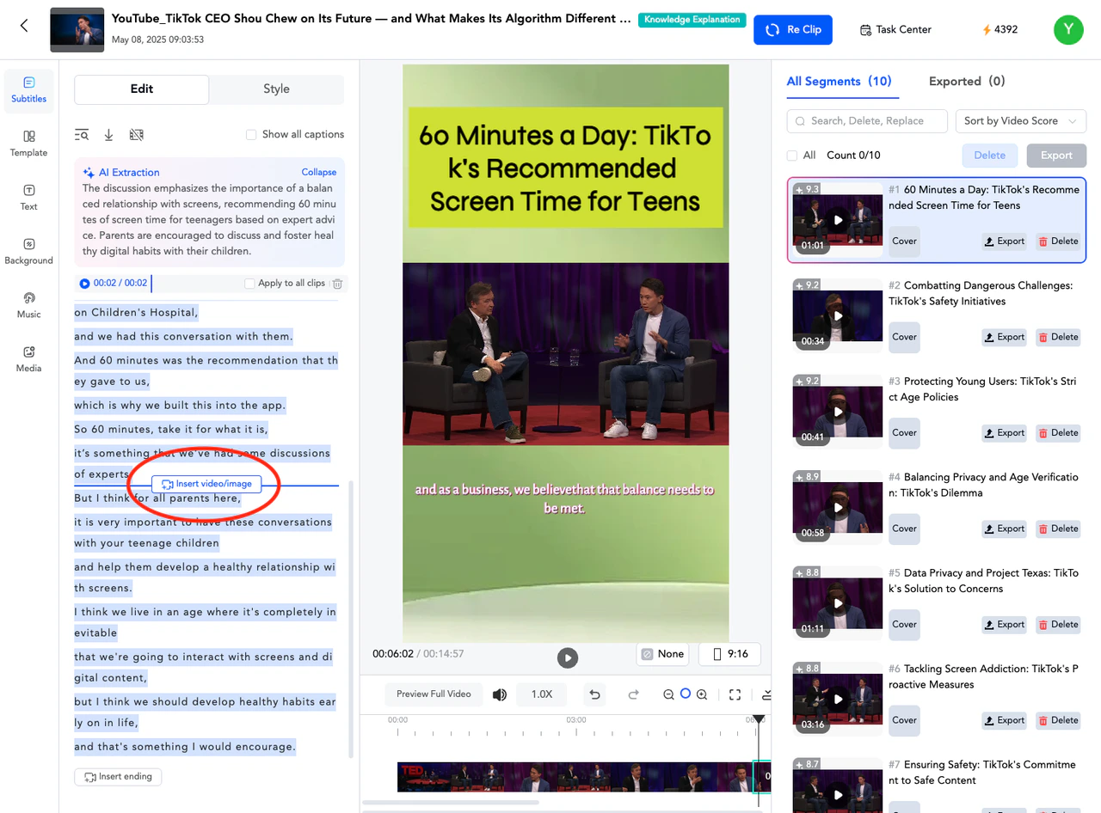Click the horizontal timeline scrollbar

(451, 803)
